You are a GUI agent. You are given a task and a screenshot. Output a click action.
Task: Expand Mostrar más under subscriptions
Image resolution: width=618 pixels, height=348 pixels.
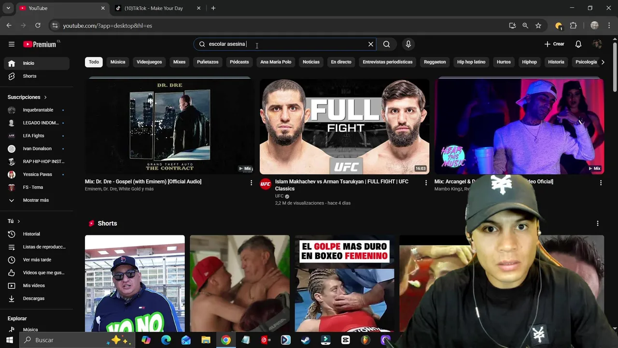(x=37, y=200)
